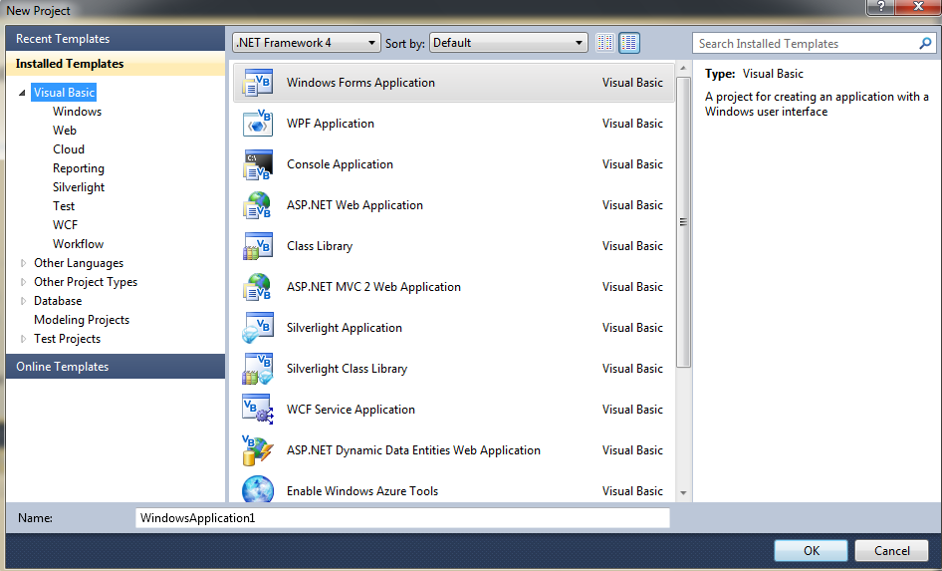Select Modeling Projects in the tree
The width and height of the screenshot is (942, 571).
82,320
